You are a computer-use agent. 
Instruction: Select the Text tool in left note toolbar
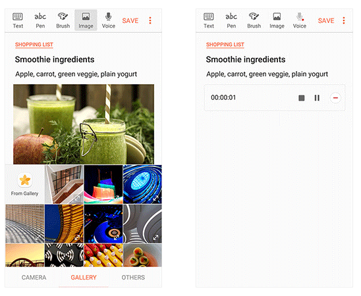coord(18,20)
